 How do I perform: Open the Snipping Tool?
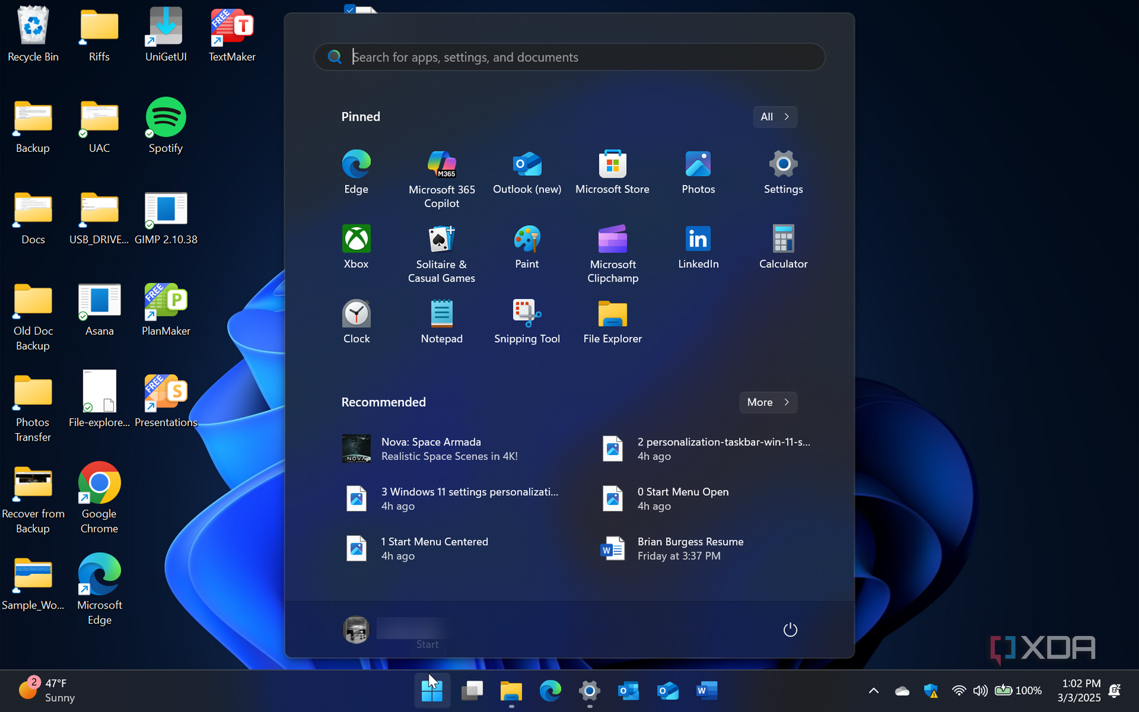(527, 318)
